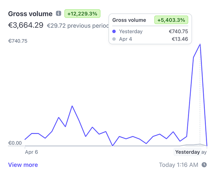The width and height of the screenshot is (216, 181).
Task: Click the info icon beside Gross volume
Action: [58, 14]
